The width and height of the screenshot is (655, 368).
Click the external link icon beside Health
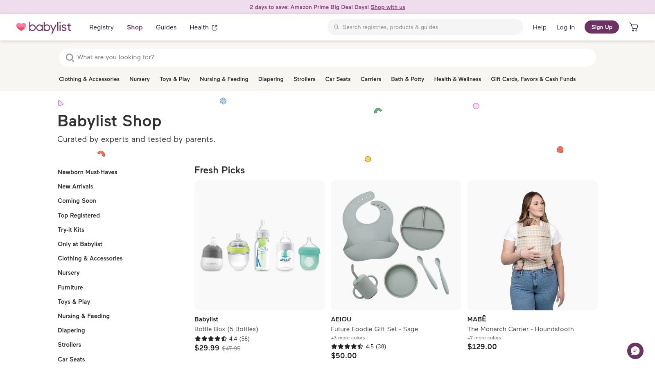pos(215,27)
